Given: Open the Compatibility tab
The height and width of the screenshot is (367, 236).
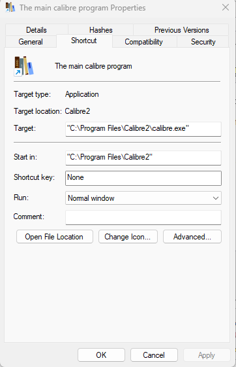Looking at the screenshot, I should (144, 42).
